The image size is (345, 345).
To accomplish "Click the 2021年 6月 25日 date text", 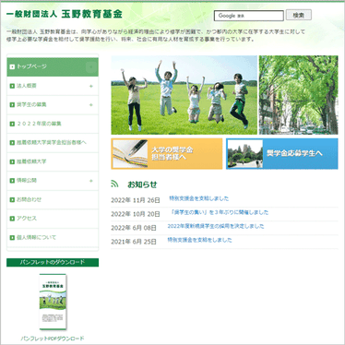I will (x=134, y=242).
